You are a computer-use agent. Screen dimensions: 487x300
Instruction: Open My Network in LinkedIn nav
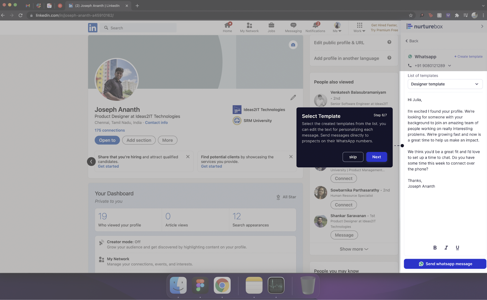point(249,27)
